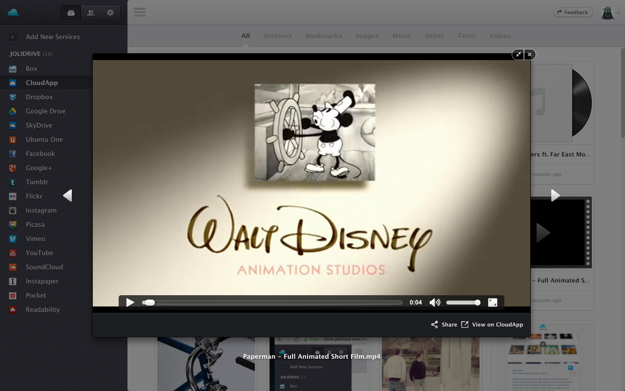Select the Instagram service icon
The height and width of the screenshot is (391, 625).
pos(13,211)
